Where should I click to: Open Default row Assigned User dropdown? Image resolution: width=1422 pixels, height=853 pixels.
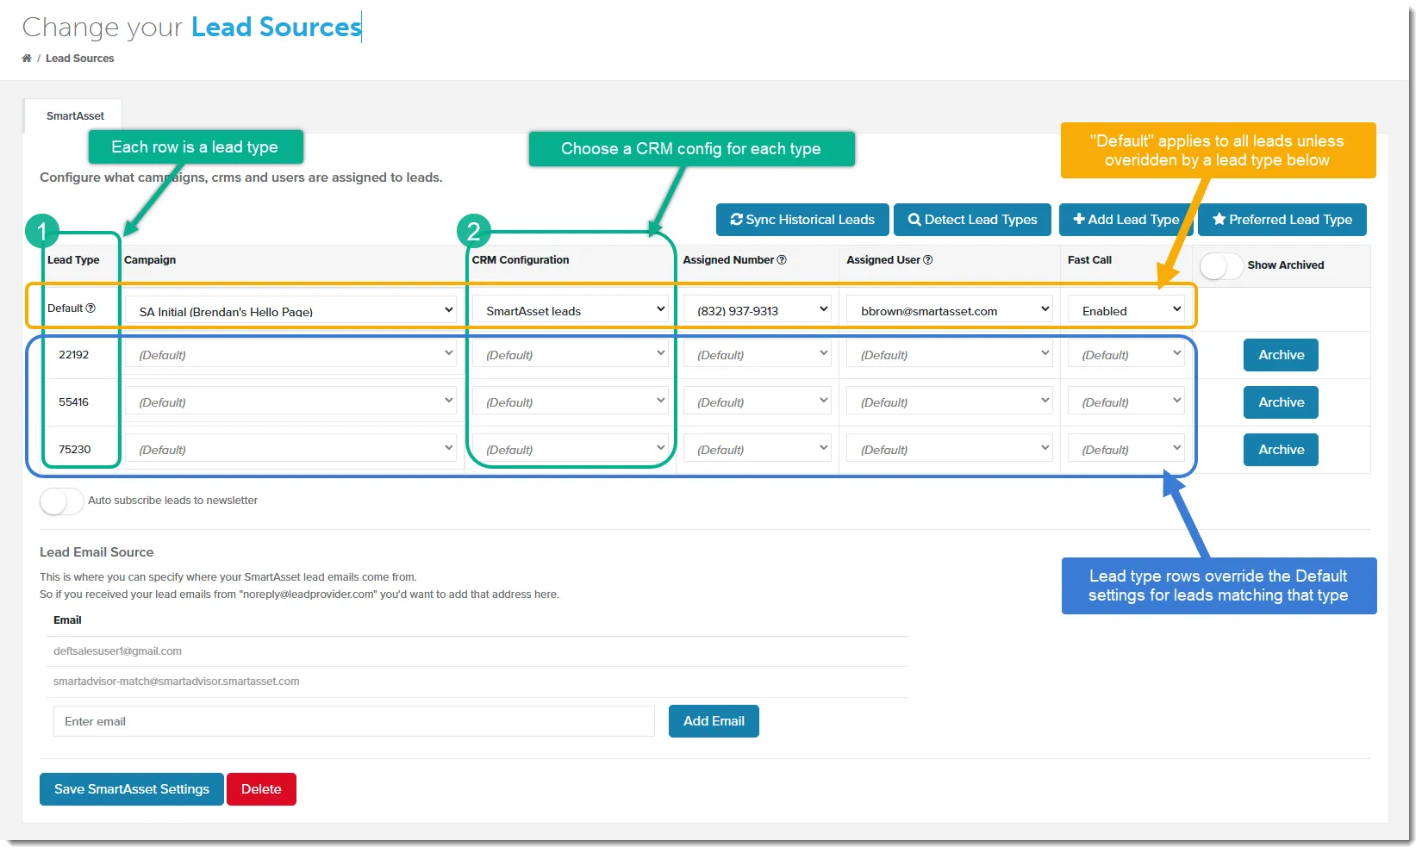950,309
